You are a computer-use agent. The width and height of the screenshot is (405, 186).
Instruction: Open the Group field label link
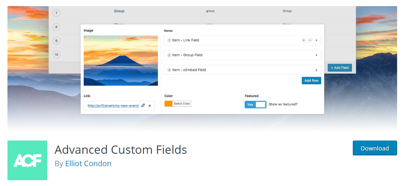pos(119,11)
